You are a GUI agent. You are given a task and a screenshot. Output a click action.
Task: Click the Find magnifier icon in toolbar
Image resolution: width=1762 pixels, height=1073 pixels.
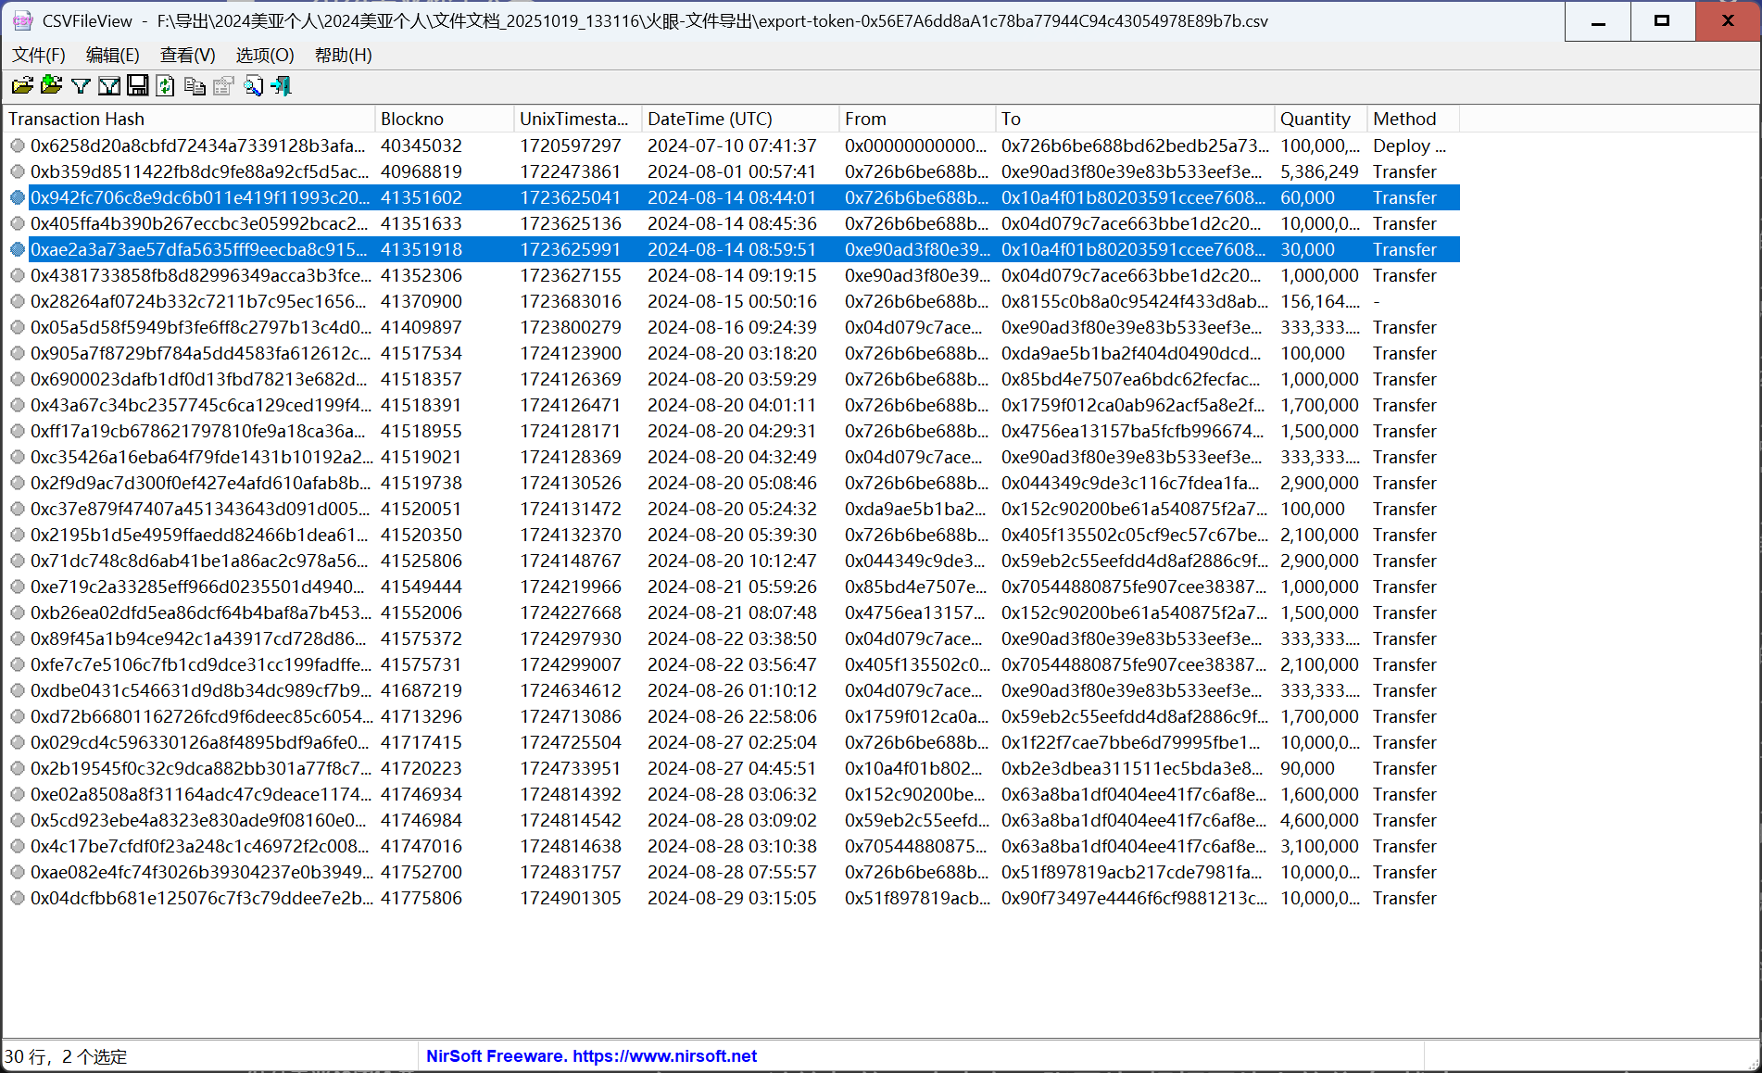(x=253, y=86)
